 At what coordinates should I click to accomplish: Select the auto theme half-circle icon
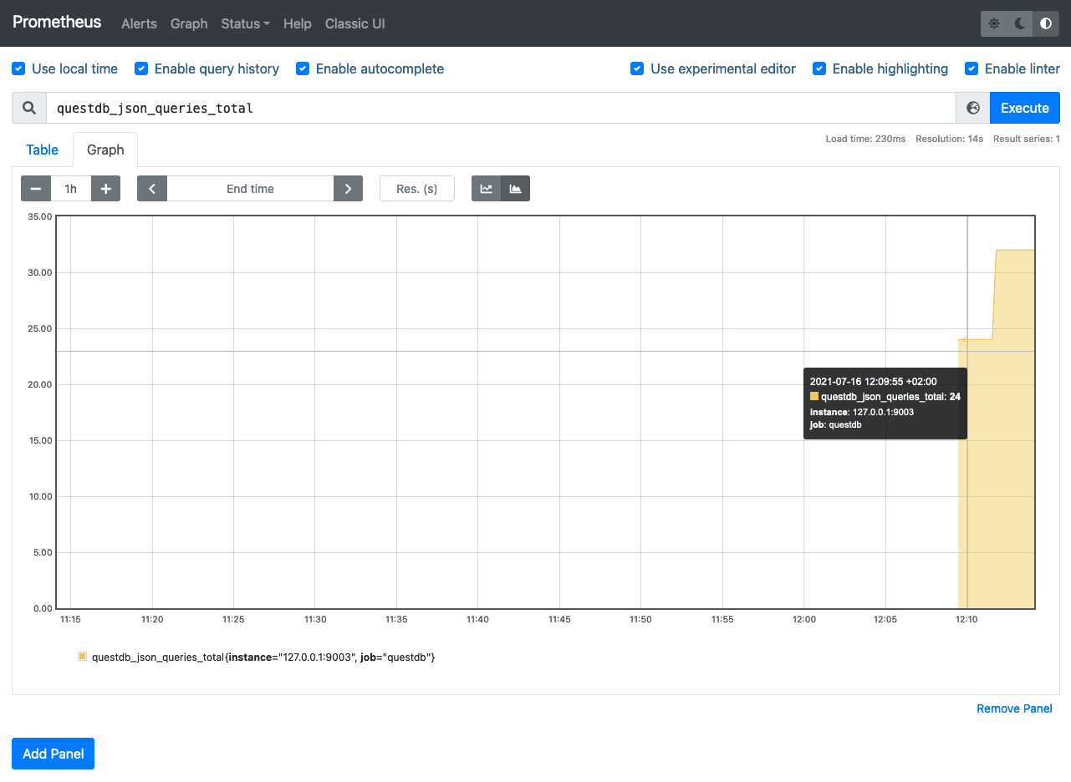pyautogui.click(x=1046, y=23)
